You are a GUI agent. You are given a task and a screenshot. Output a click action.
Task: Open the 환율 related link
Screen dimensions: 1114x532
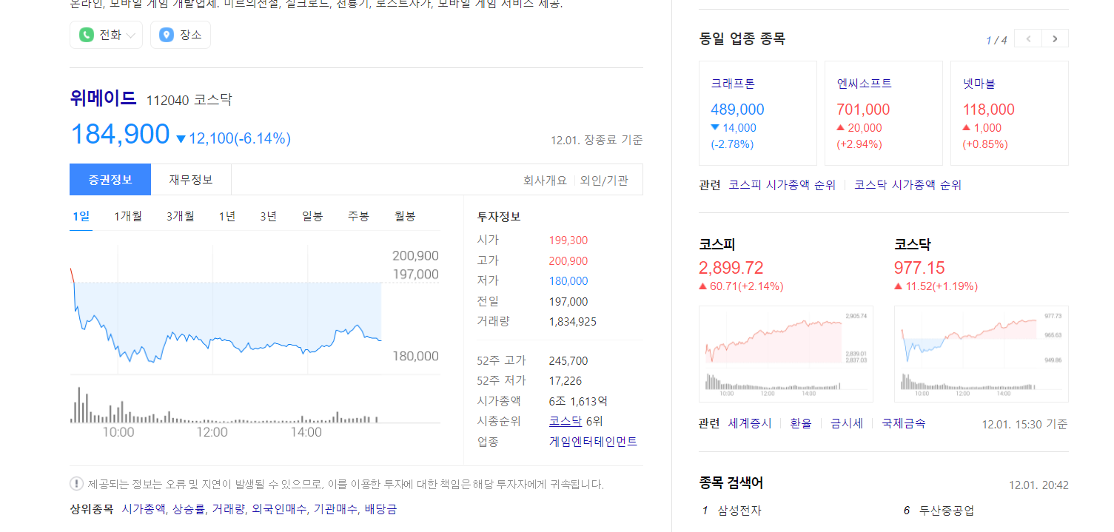pos(801,423)
